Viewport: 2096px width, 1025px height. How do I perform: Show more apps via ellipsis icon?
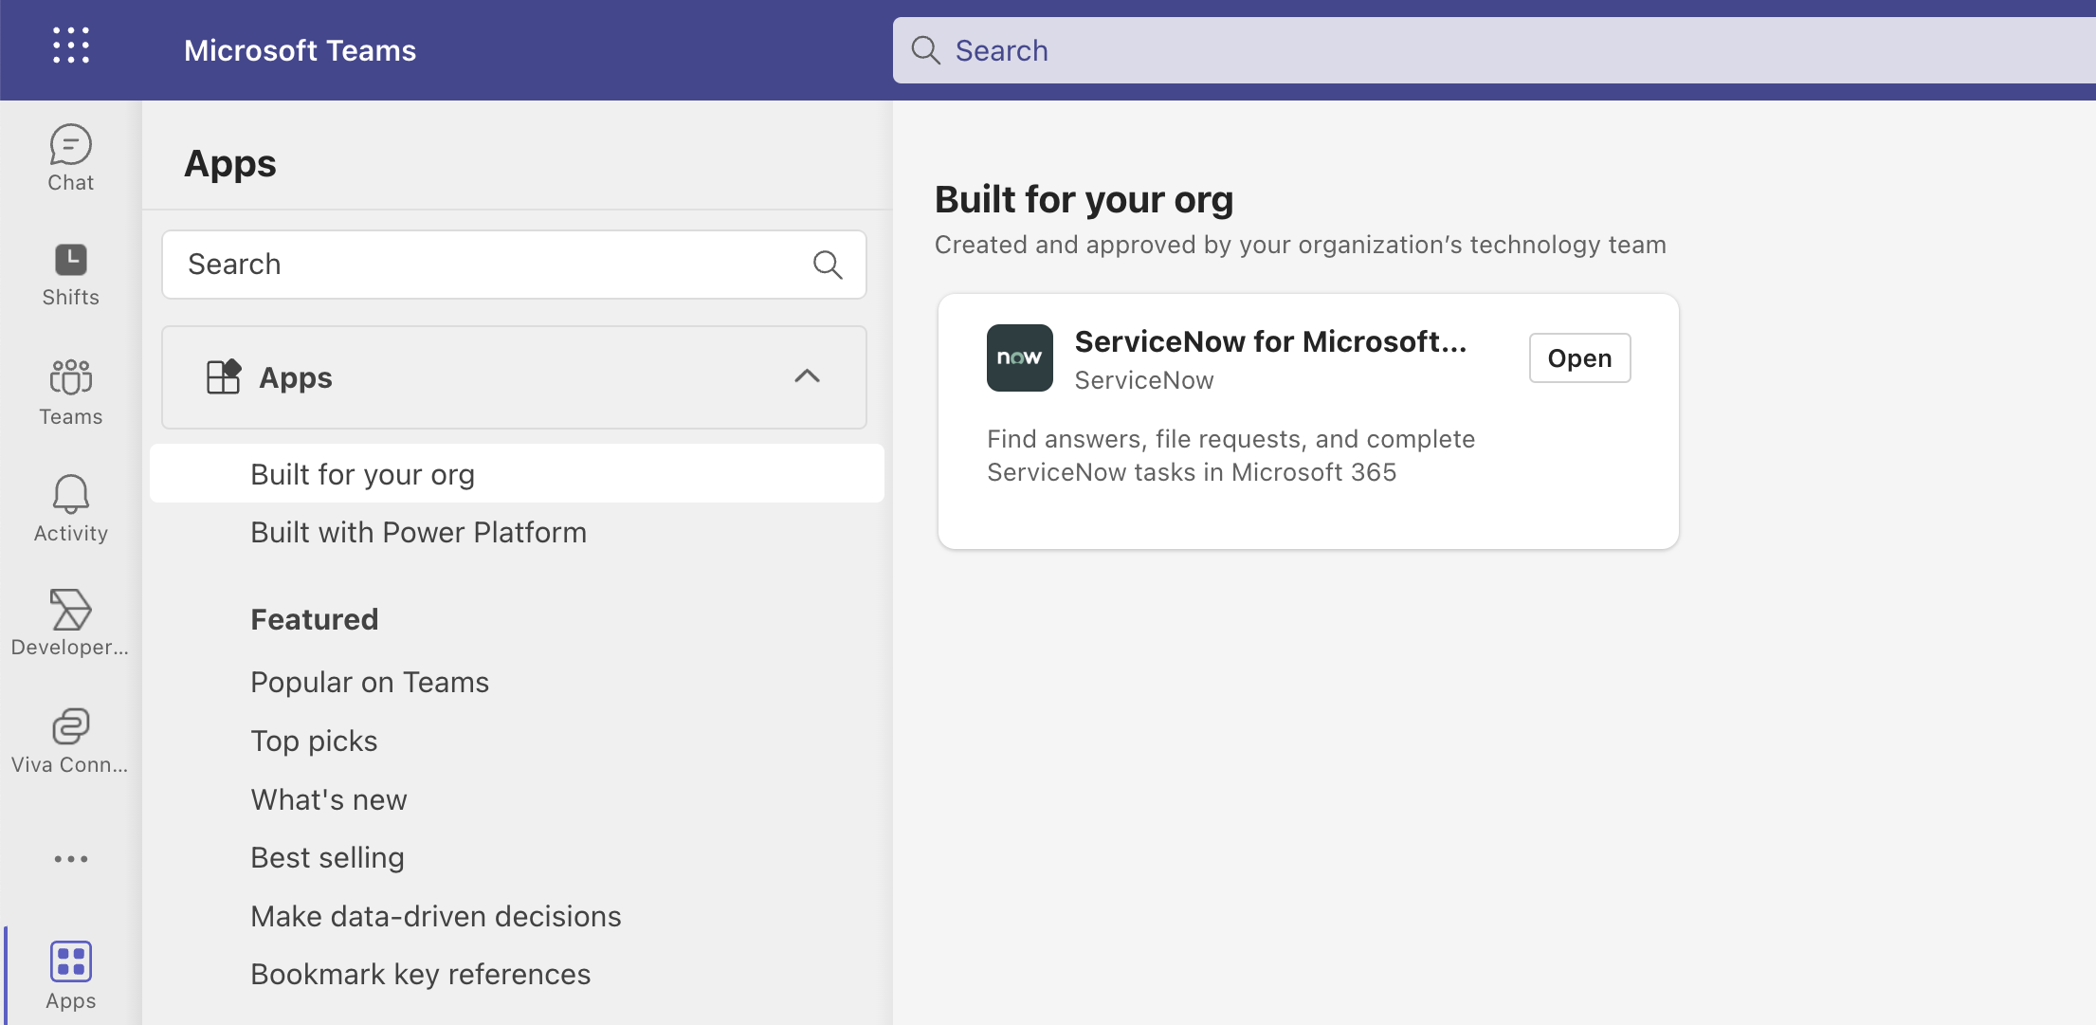pyautogui.click(x=71, y=859)
